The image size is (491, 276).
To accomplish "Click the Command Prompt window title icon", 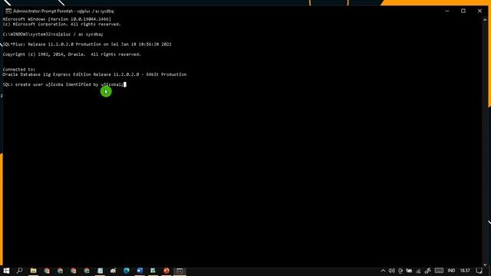I will coord(8,11).
